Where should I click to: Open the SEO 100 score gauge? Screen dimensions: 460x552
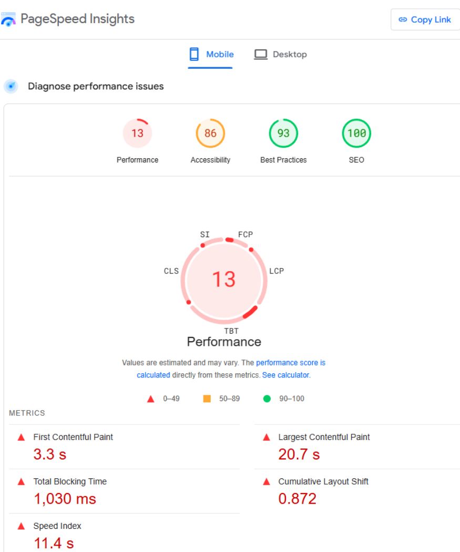(356, 133)
